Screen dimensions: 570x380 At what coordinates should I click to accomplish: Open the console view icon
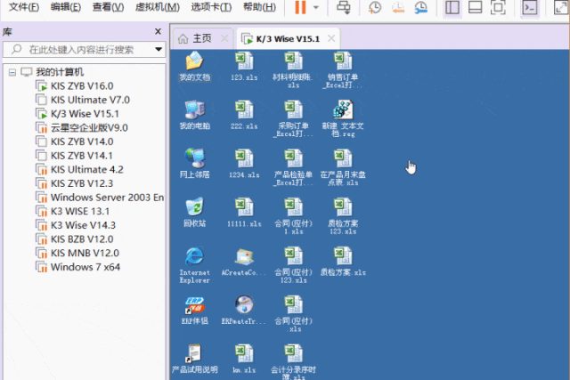tap(530, 7)
